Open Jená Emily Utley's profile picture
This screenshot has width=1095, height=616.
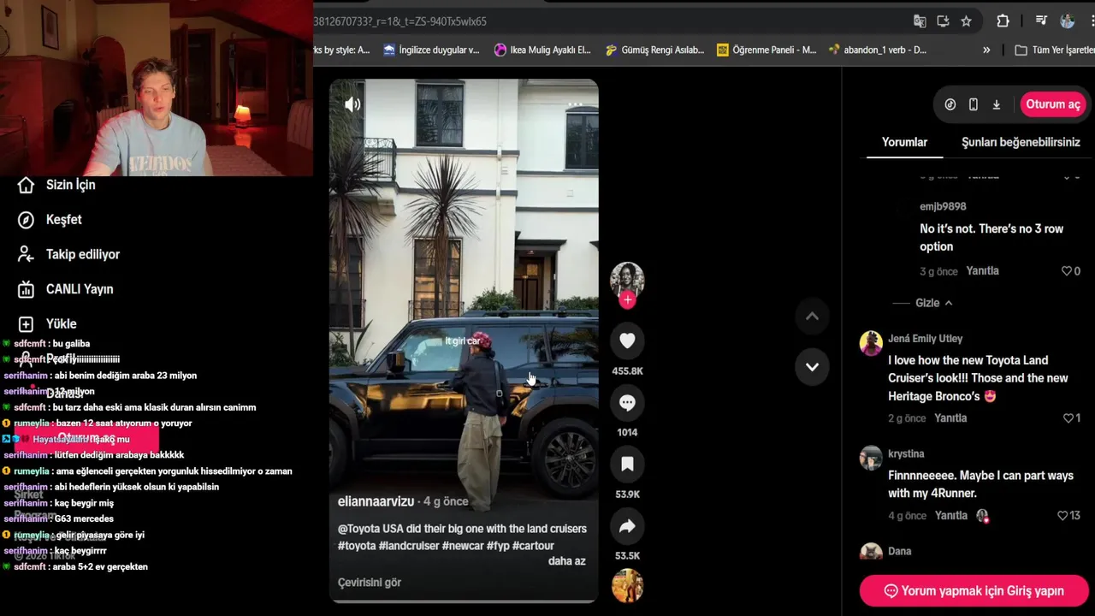871,343
